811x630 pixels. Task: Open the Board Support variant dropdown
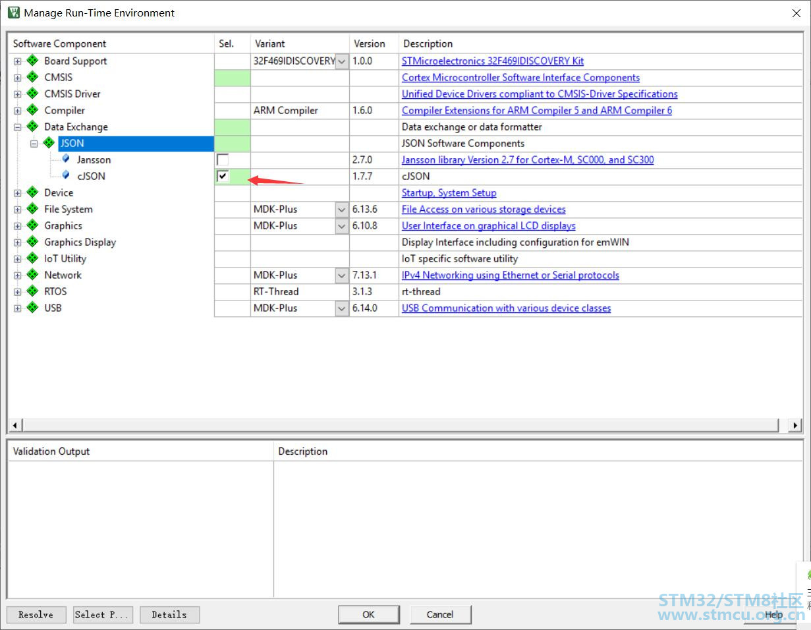tap(342, 61)
